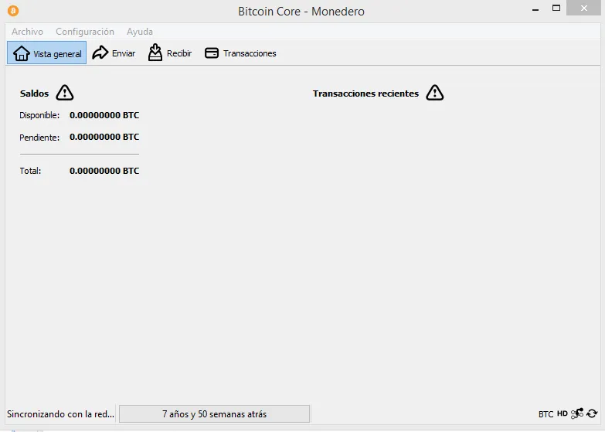Click the warning icon beside Saldos

[65, 93]
